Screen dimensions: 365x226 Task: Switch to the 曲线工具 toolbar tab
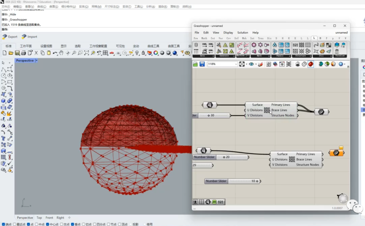pyautogui.click(x=153, y=46)
